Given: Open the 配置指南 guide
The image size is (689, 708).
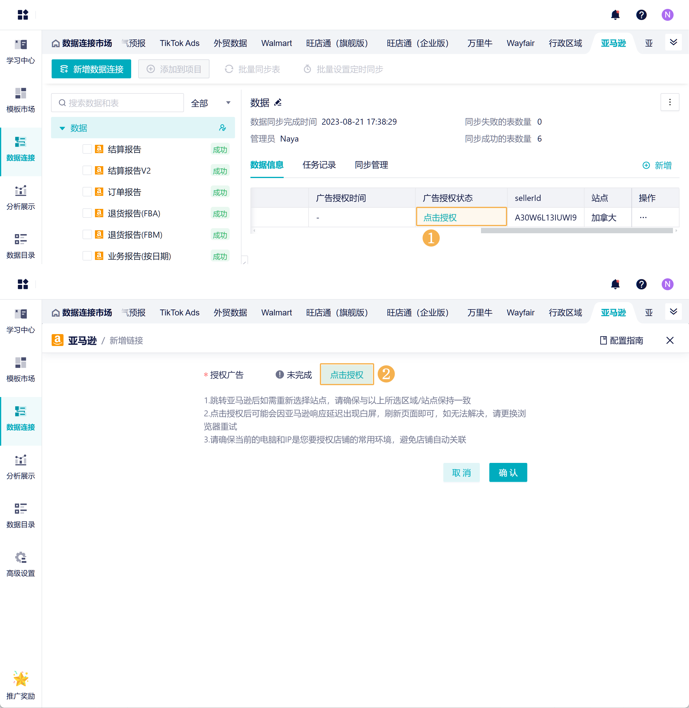Looking at the screenshot, I should pos(622,341).
